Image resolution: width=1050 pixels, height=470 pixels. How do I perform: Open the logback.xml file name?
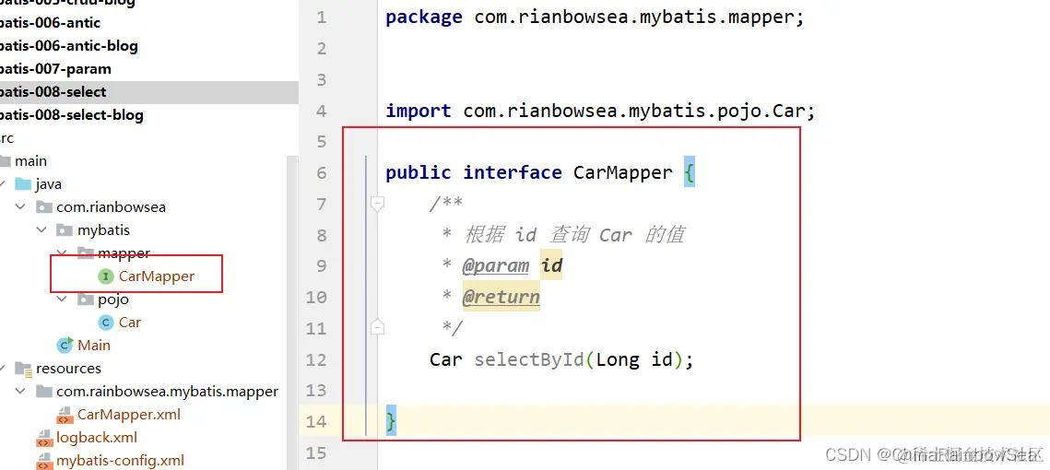point(97,438)
